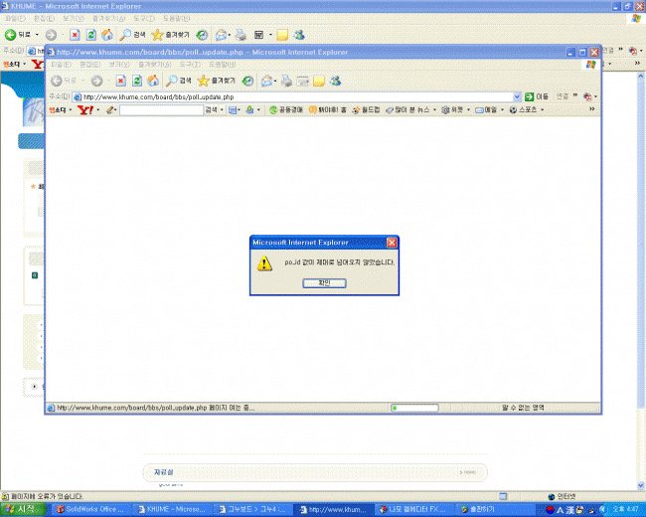Click Print icon in KHUME window toolbar
The height and width of the screenshot is (517, 646).
(x=242, y=35)
